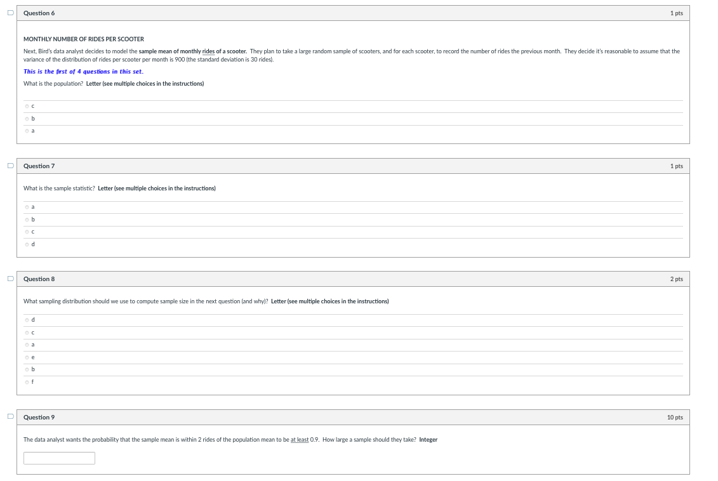The width and height of the screenshot is (718, 481).
Task: Click the 'MONTHLY NUMBER OF RIDES PER SCOOTER' heading
Action: tap(84, 39)
